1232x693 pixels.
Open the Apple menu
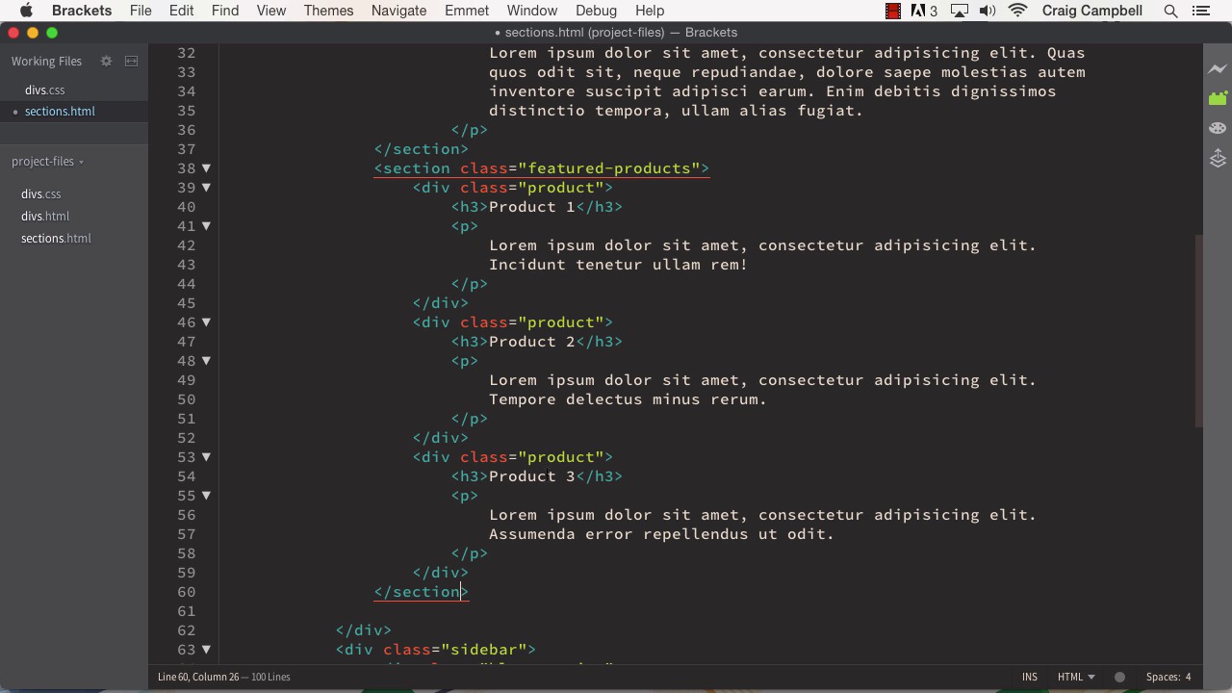tap(26, 11)
